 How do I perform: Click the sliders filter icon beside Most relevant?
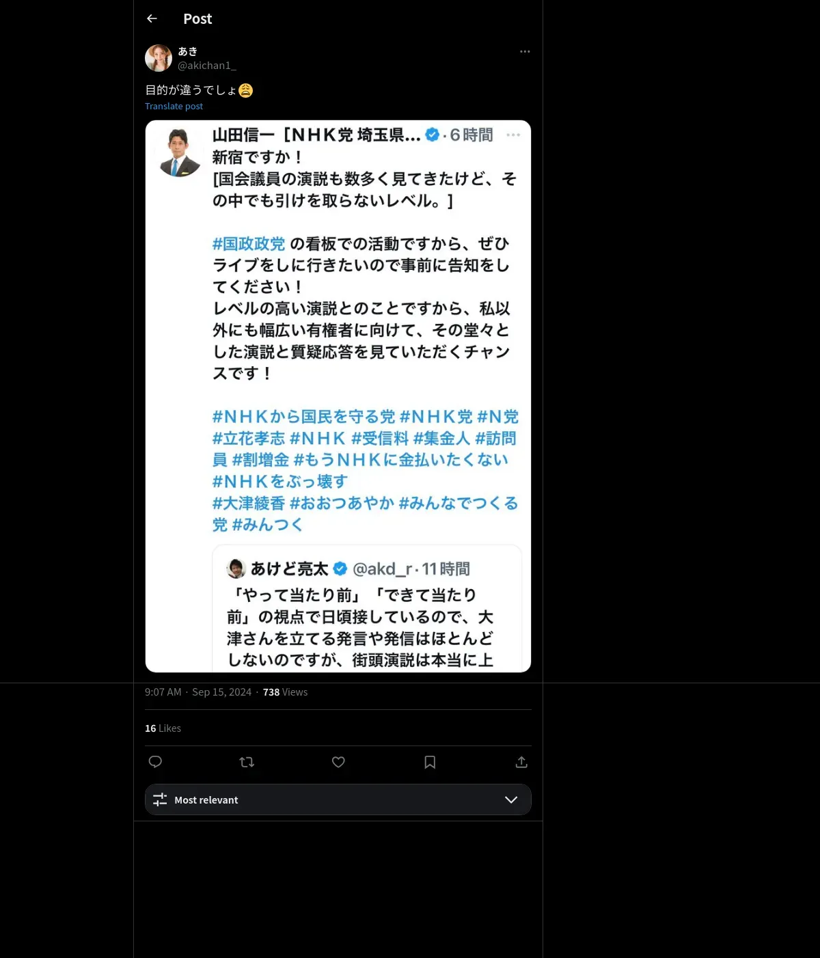point(160,799)
